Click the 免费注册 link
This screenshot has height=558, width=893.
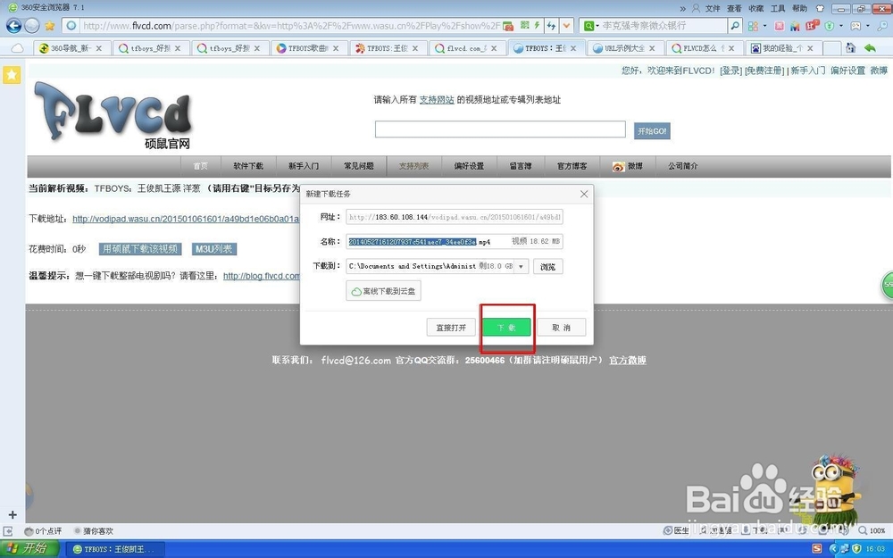[x=764, y=71]
